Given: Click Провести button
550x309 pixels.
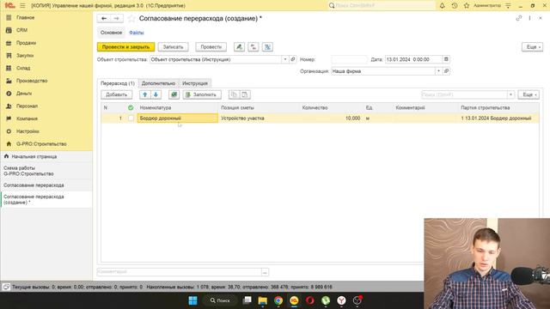Looking at the screenshot, I should 211,47.
